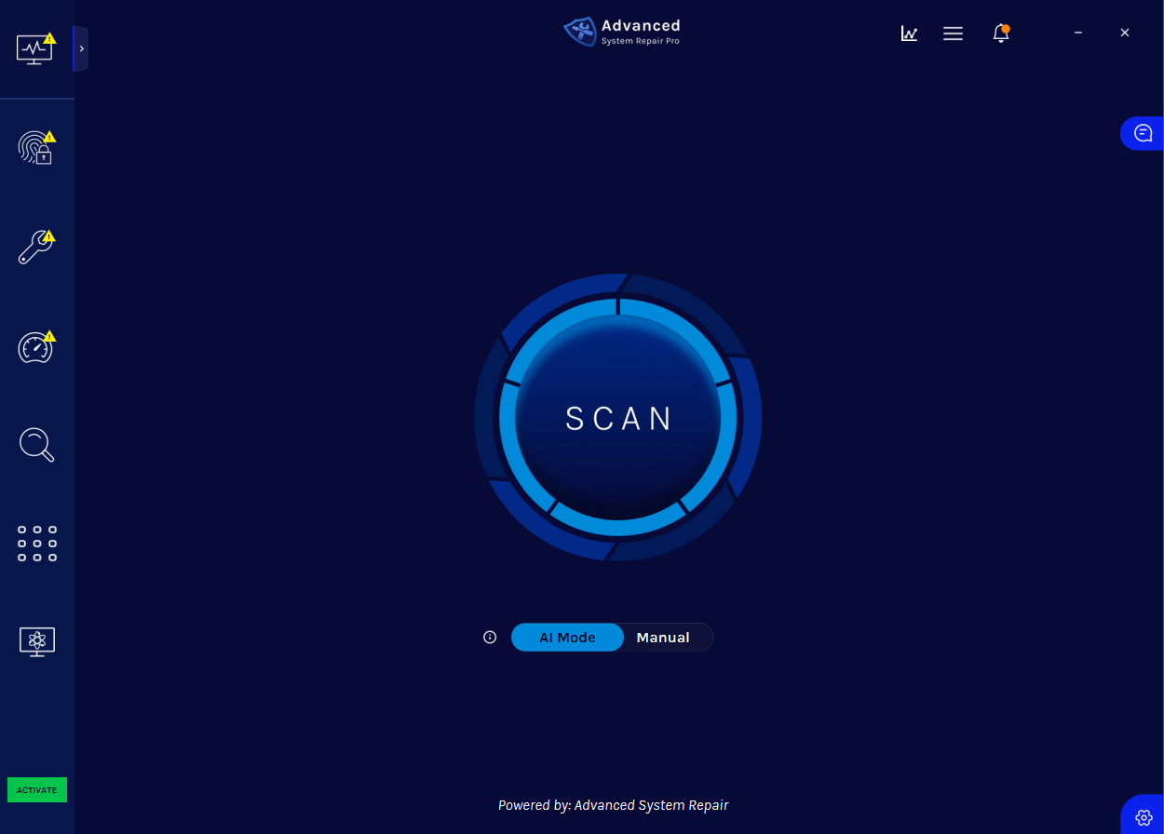
Task: Open the notifications bell
Action: tap(1001, 34)
